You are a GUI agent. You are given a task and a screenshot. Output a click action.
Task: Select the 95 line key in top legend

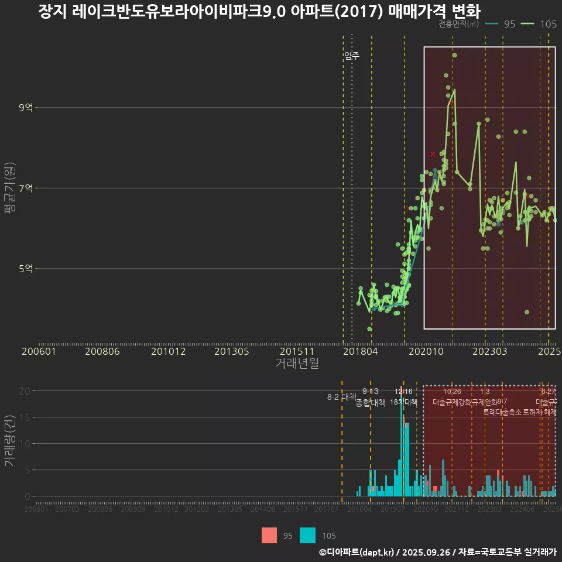pyautogui.click(x=492, y=24)
